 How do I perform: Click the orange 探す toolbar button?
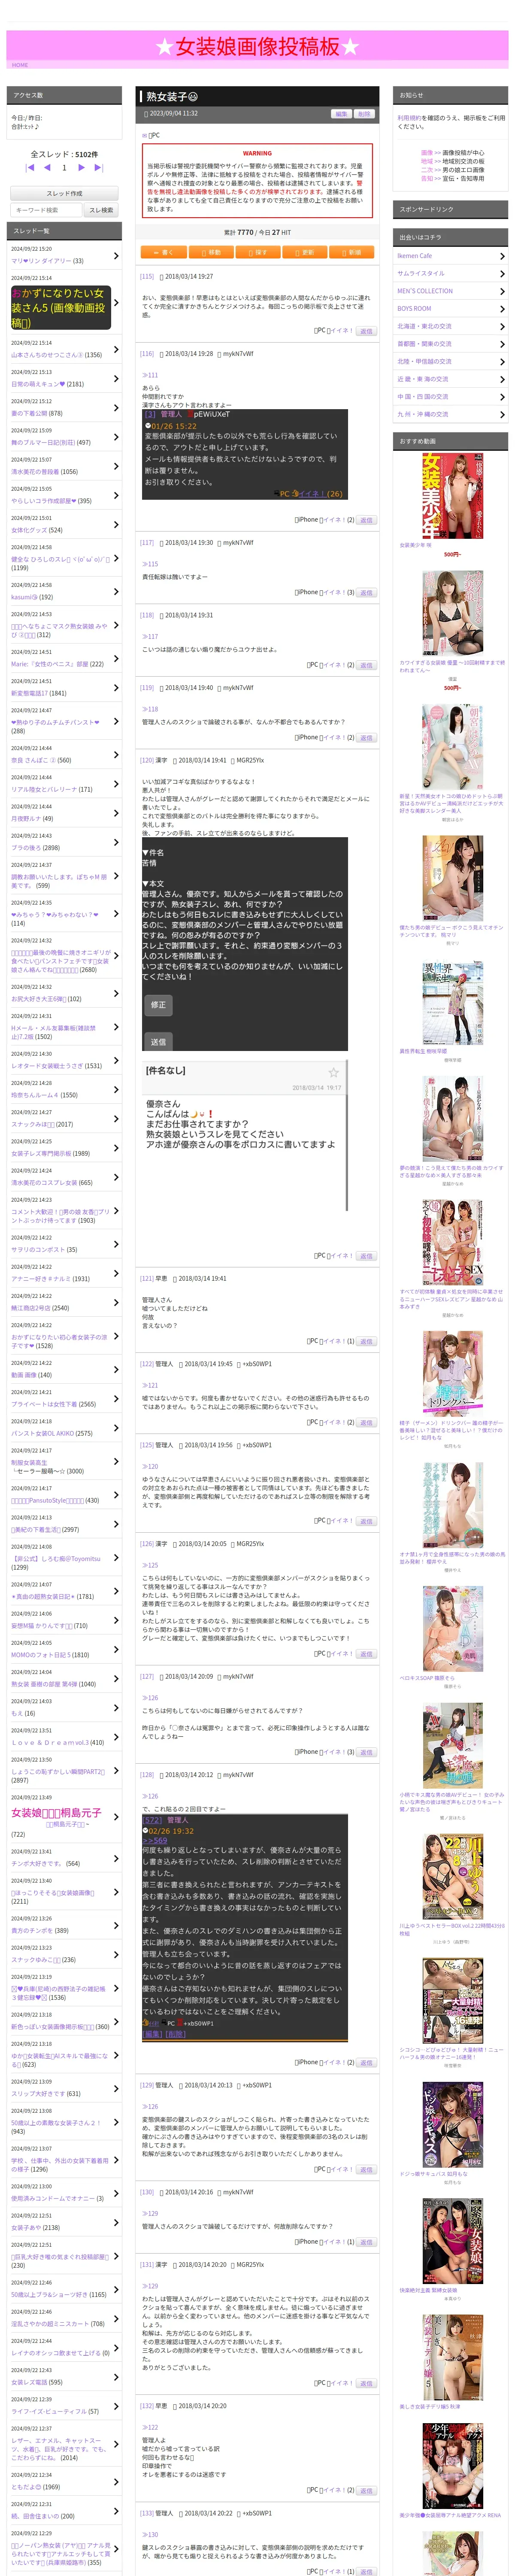258,252
